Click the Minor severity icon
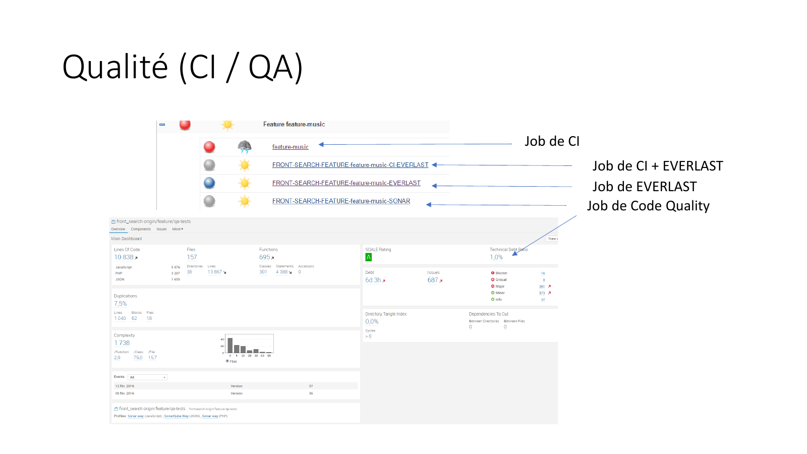The height and width of the screenshot is (454, 807). click(x=493, y=293)
